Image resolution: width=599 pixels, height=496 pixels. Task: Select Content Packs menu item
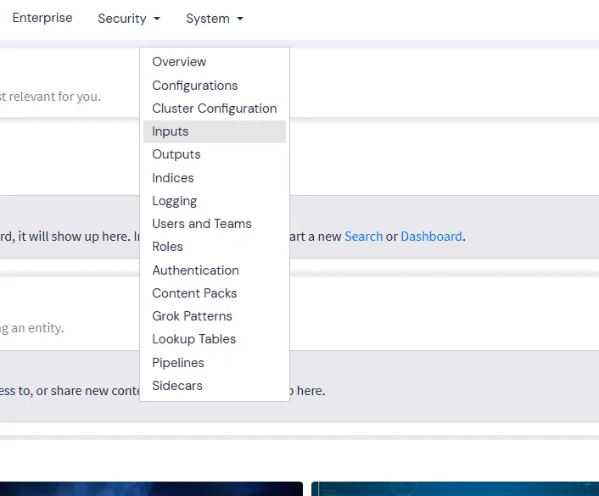click(215, 293)
